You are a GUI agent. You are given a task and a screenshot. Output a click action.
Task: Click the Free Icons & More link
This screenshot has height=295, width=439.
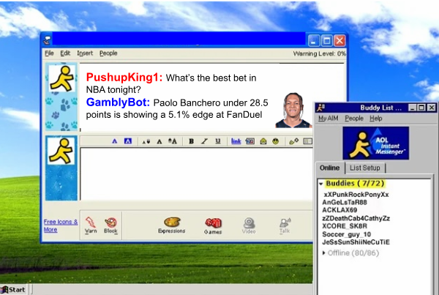pyautogui.click(x=61, y=225)
